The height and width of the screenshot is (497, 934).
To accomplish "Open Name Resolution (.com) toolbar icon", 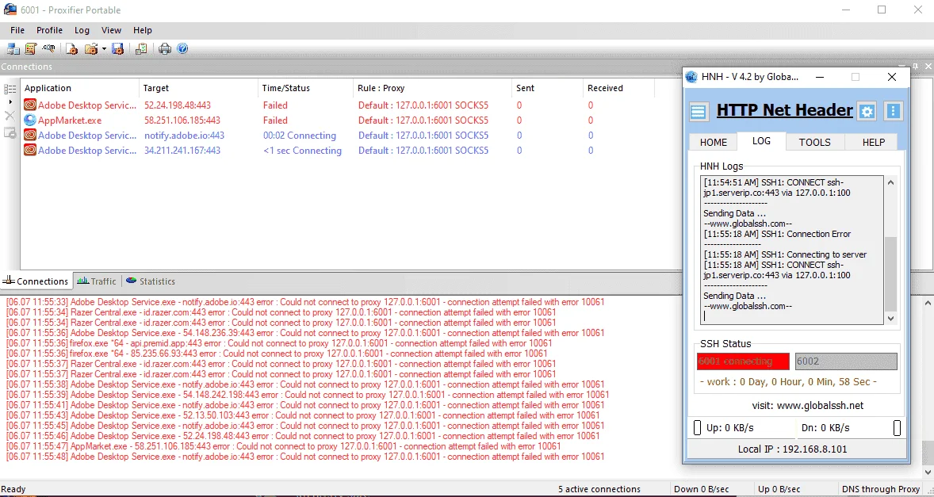I will [48, 49].
